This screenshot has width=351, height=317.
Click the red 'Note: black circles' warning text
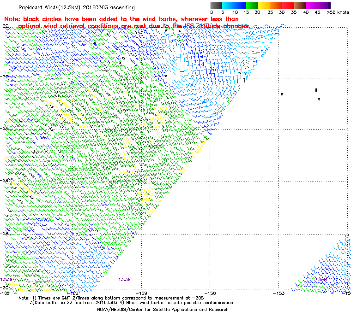(x=127, y=22)
